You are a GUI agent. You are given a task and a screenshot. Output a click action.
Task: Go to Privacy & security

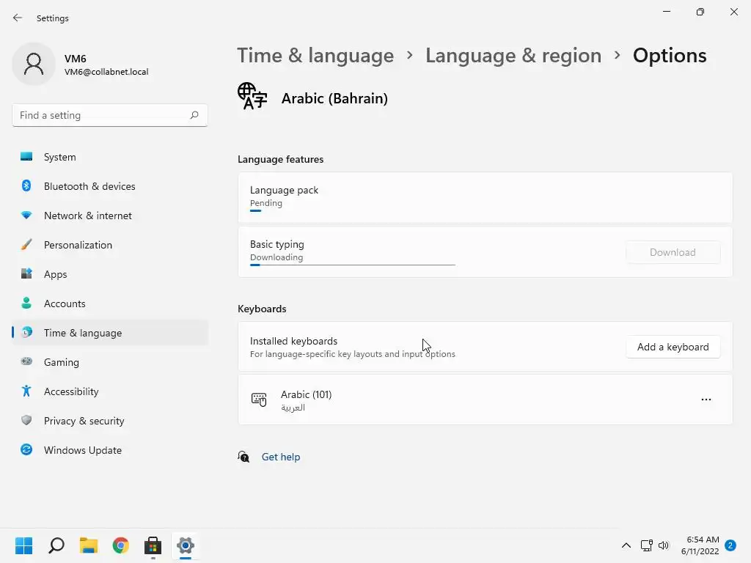click(84, 421)
